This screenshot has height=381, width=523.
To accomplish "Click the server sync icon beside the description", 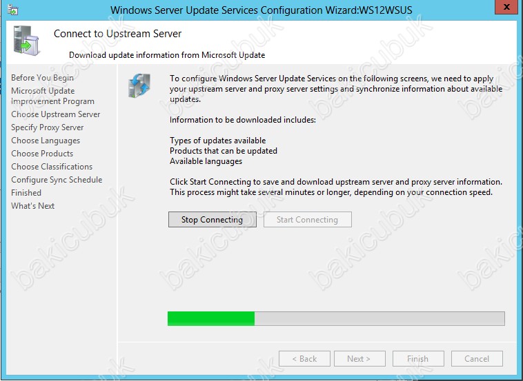I will [139, 85].
